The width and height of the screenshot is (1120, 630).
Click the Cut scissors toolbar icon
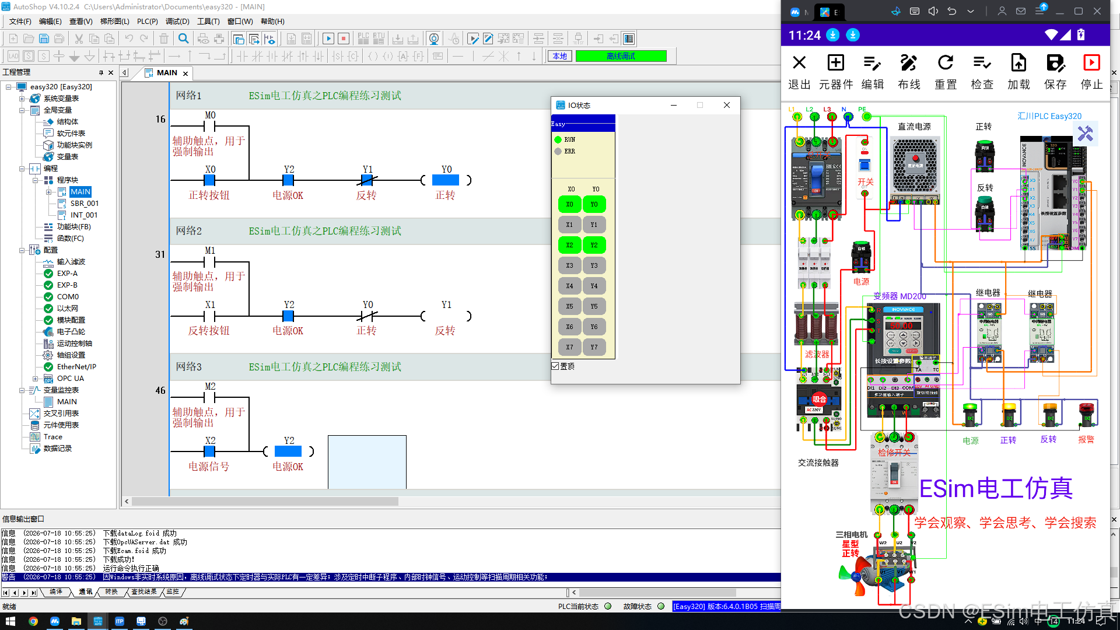(x=79, y=39)
